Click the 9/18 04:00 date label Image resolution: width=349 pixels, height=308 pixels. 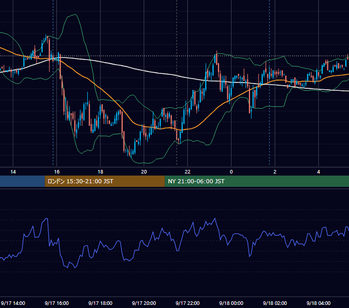[319, 303]
